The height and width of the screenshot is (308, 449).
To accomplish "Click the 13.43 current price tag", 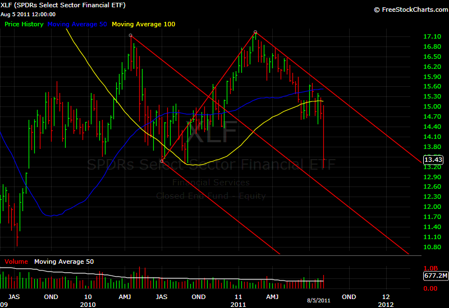I will pyautogui.click(x=433, y=160).
